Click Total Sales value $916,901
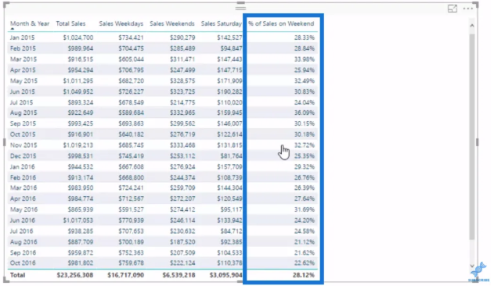This screenshot has width=494, height=286. [x=81, y=134]
